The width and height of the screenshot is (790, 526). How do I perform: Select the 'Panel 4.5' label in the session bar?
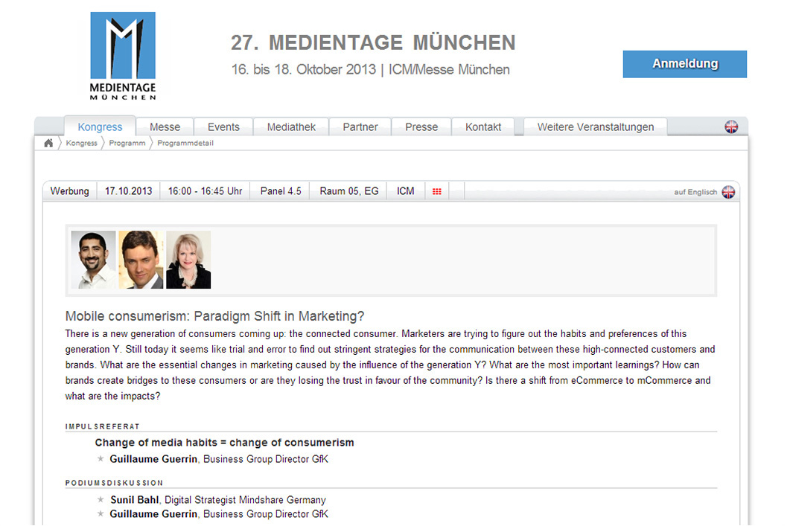(279, 191)
